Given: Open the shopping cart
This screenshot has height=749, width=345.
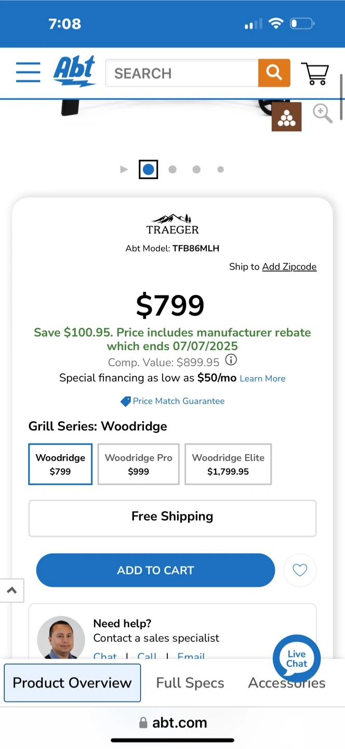Looking at the screenshot, I should tap(315, 73).
